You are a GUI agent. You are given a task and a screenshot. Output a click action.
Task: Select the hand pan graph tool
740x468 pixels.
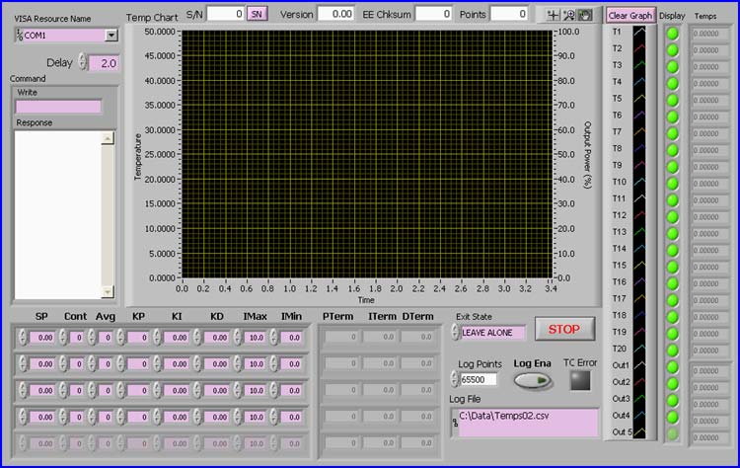click(583, 15)
